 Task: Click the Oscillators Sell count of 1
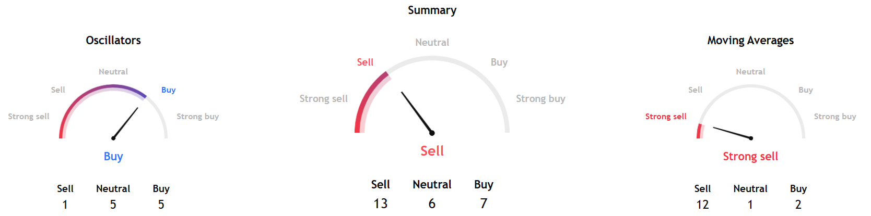tap(65, 205)
